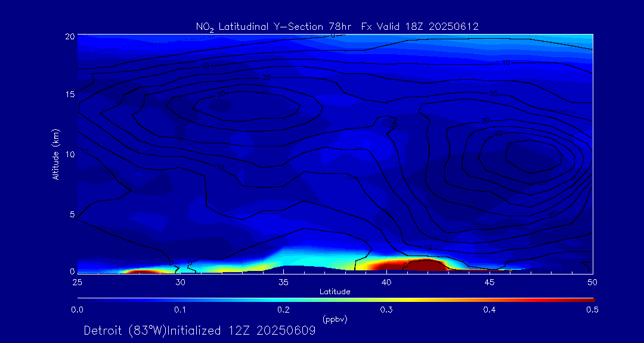Click the "Latitude" horizontal axis label
644x343 pixels.
tap(335, 292)
